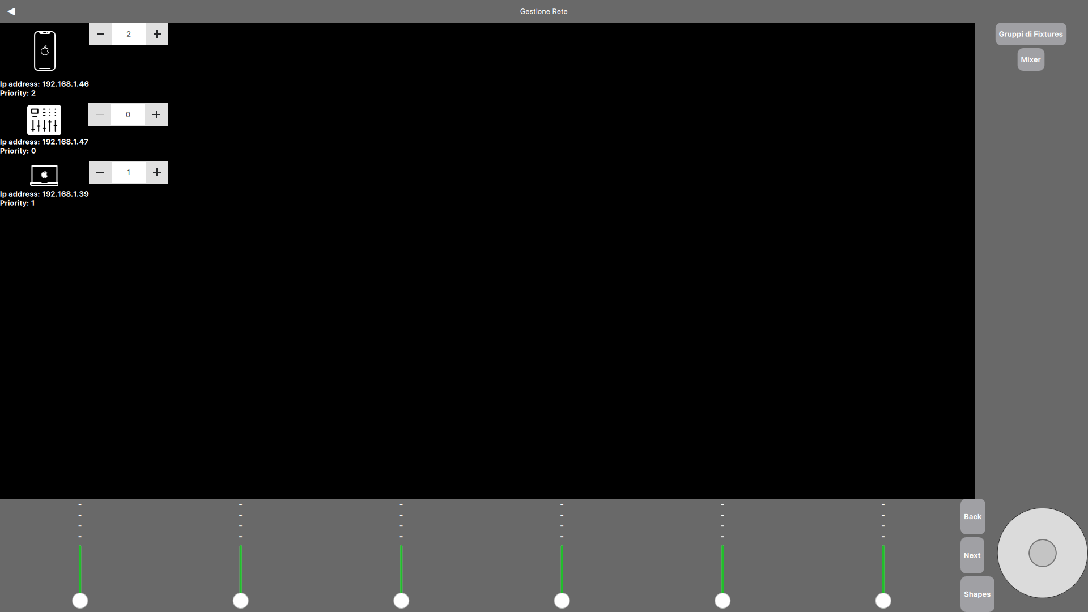Toggle priority value for IP 192.168.1.46
This screenshot has height=612, width=1088.
point(129,33)
